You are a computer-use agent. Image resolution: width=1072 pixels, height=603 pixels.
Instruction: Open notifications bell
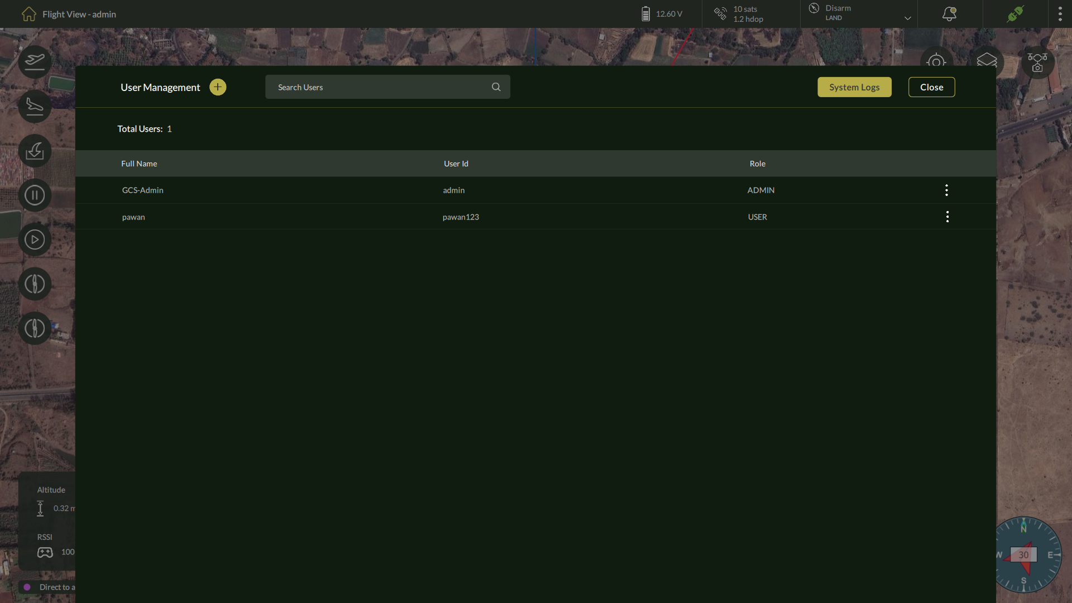[949, 14]
